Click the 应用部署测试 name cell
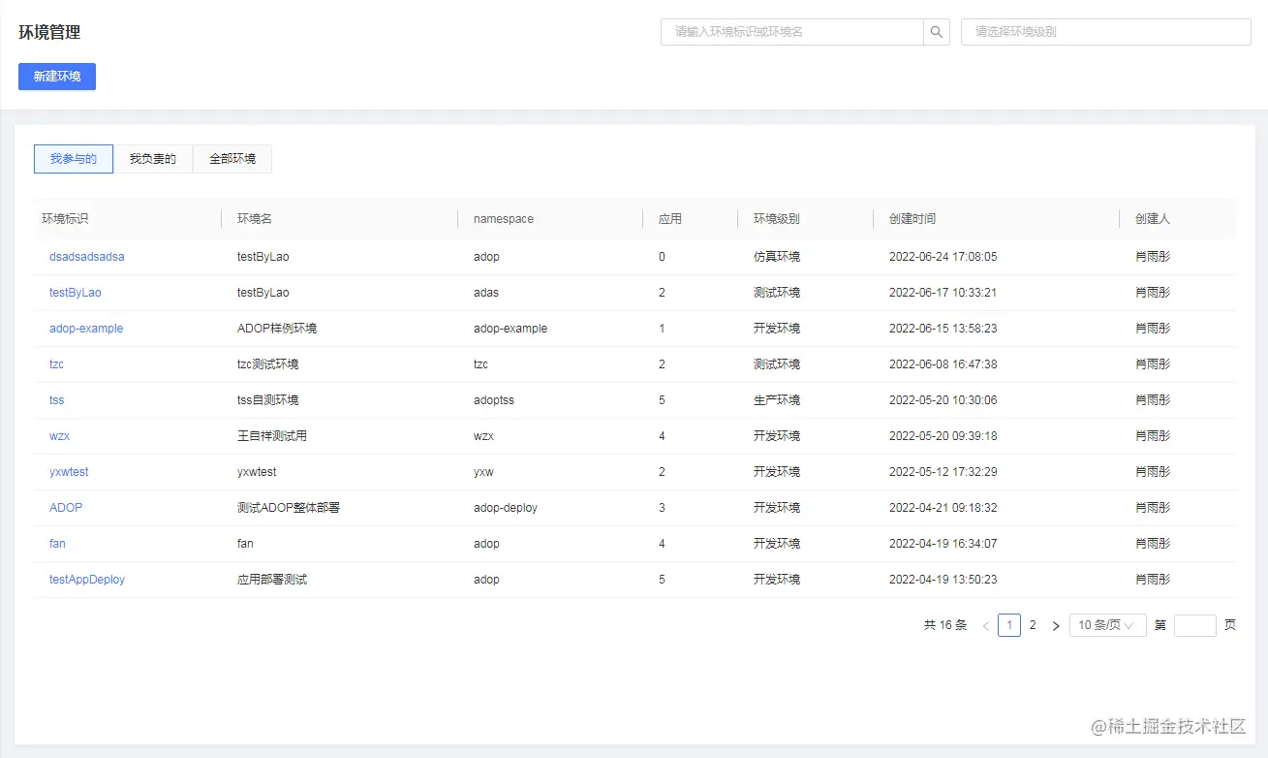Viewport: 1268px width, 758px height. coord(272,580)
